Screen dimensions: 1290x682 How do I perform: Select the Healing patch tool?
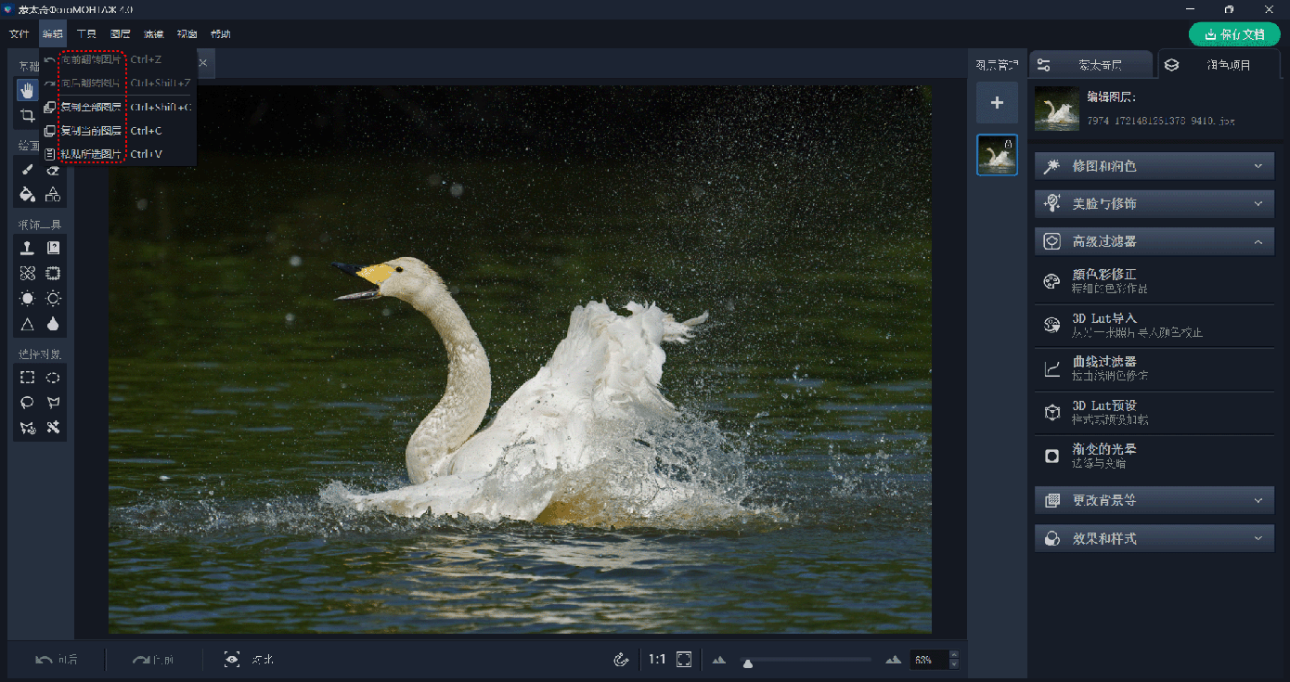[28, 273]
